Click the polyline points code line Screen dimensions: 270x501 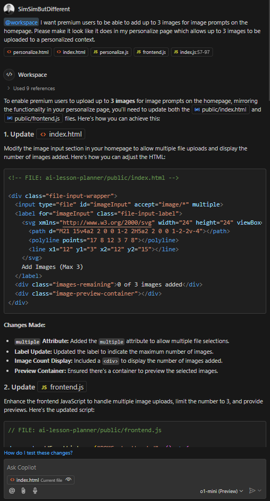pyautogui.click(x=104, y=240)
